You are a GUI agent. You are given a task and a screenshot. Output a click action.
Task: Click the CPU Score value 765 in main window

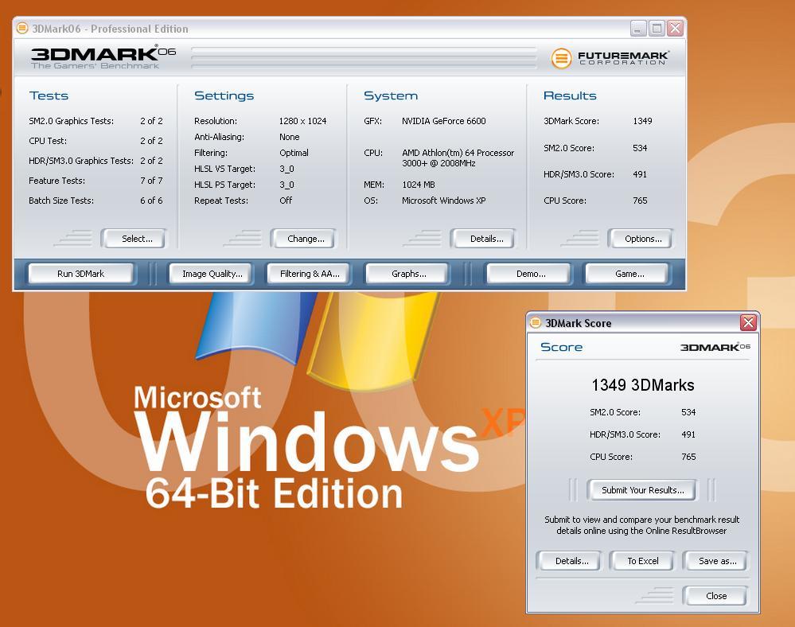(x=640, y=201)
